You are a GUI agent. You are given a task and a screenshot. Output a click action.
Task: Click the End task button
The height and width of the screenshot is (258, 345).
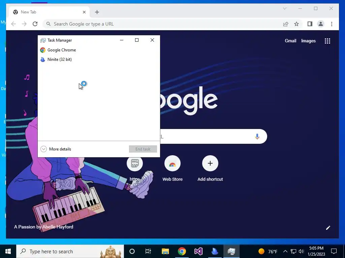tap(143, 149)
